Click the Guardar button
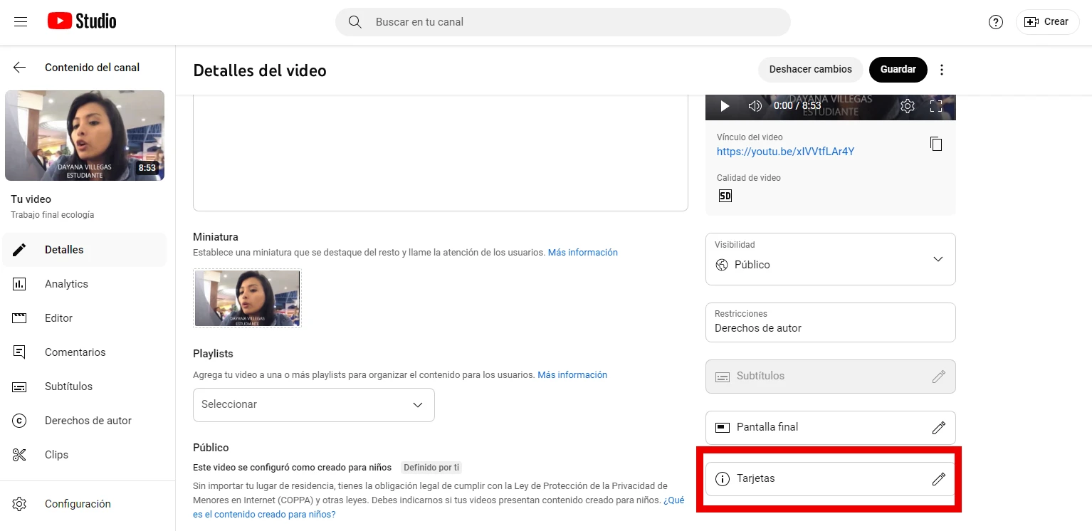The image size is (1092, 531). click(x=898, y=69)
